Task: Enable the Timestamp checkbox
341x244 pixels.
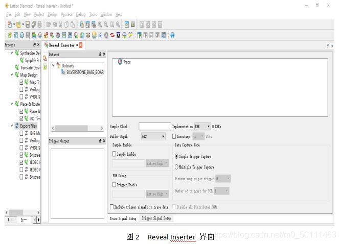Action: click(x=174, y=136)
